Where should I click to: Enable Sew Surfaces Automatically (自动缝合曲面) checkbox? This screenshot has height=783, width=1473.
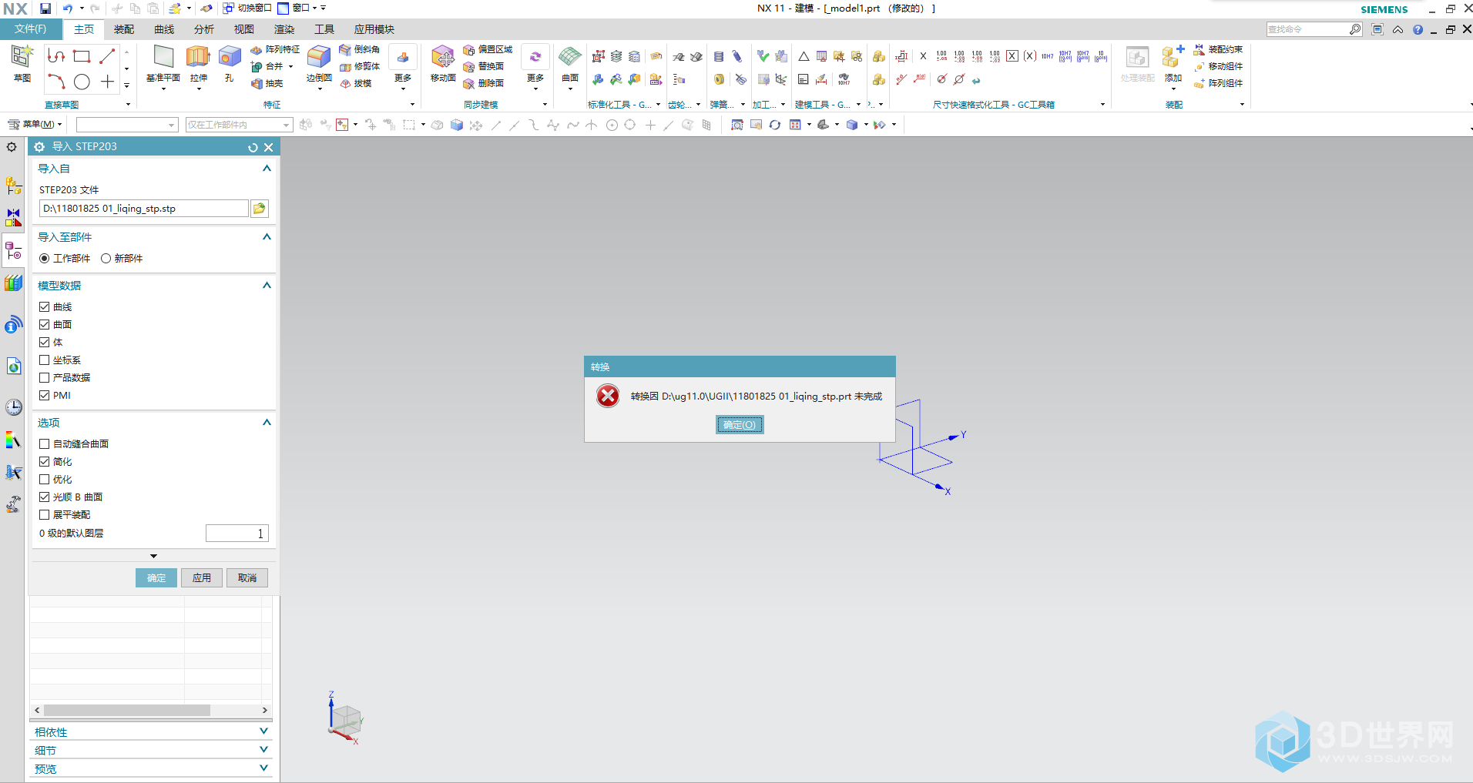[44, 444]
